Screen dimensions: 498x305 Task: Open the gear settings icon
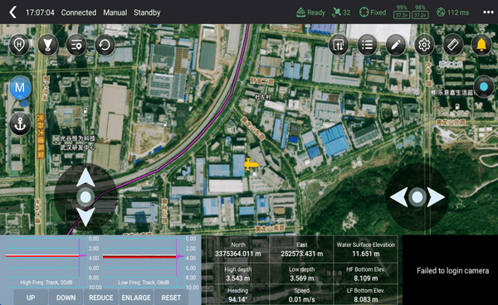click(424, 45)
